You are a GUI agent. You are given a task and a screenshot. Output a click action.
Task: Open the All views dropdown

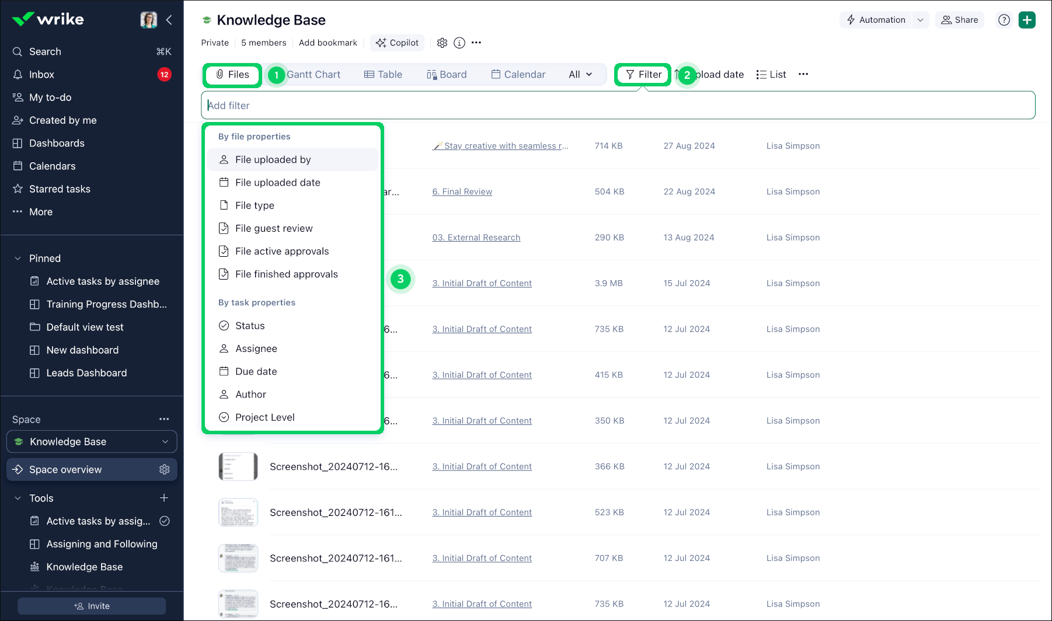[580, 75]
